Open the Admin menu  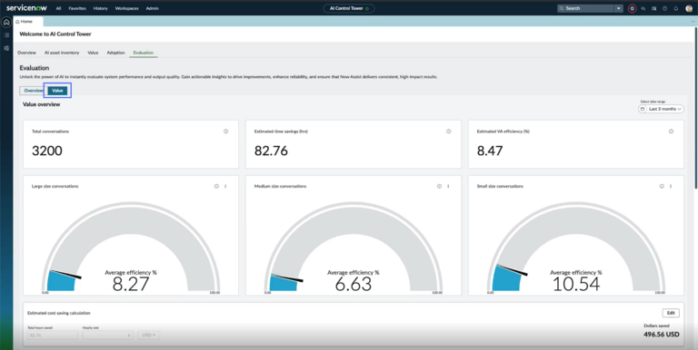152,8
